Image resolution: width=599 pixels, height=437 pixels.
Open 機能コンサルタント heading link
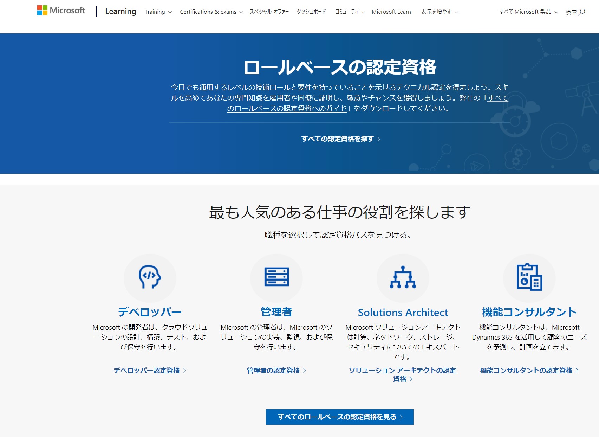point(529,312)
